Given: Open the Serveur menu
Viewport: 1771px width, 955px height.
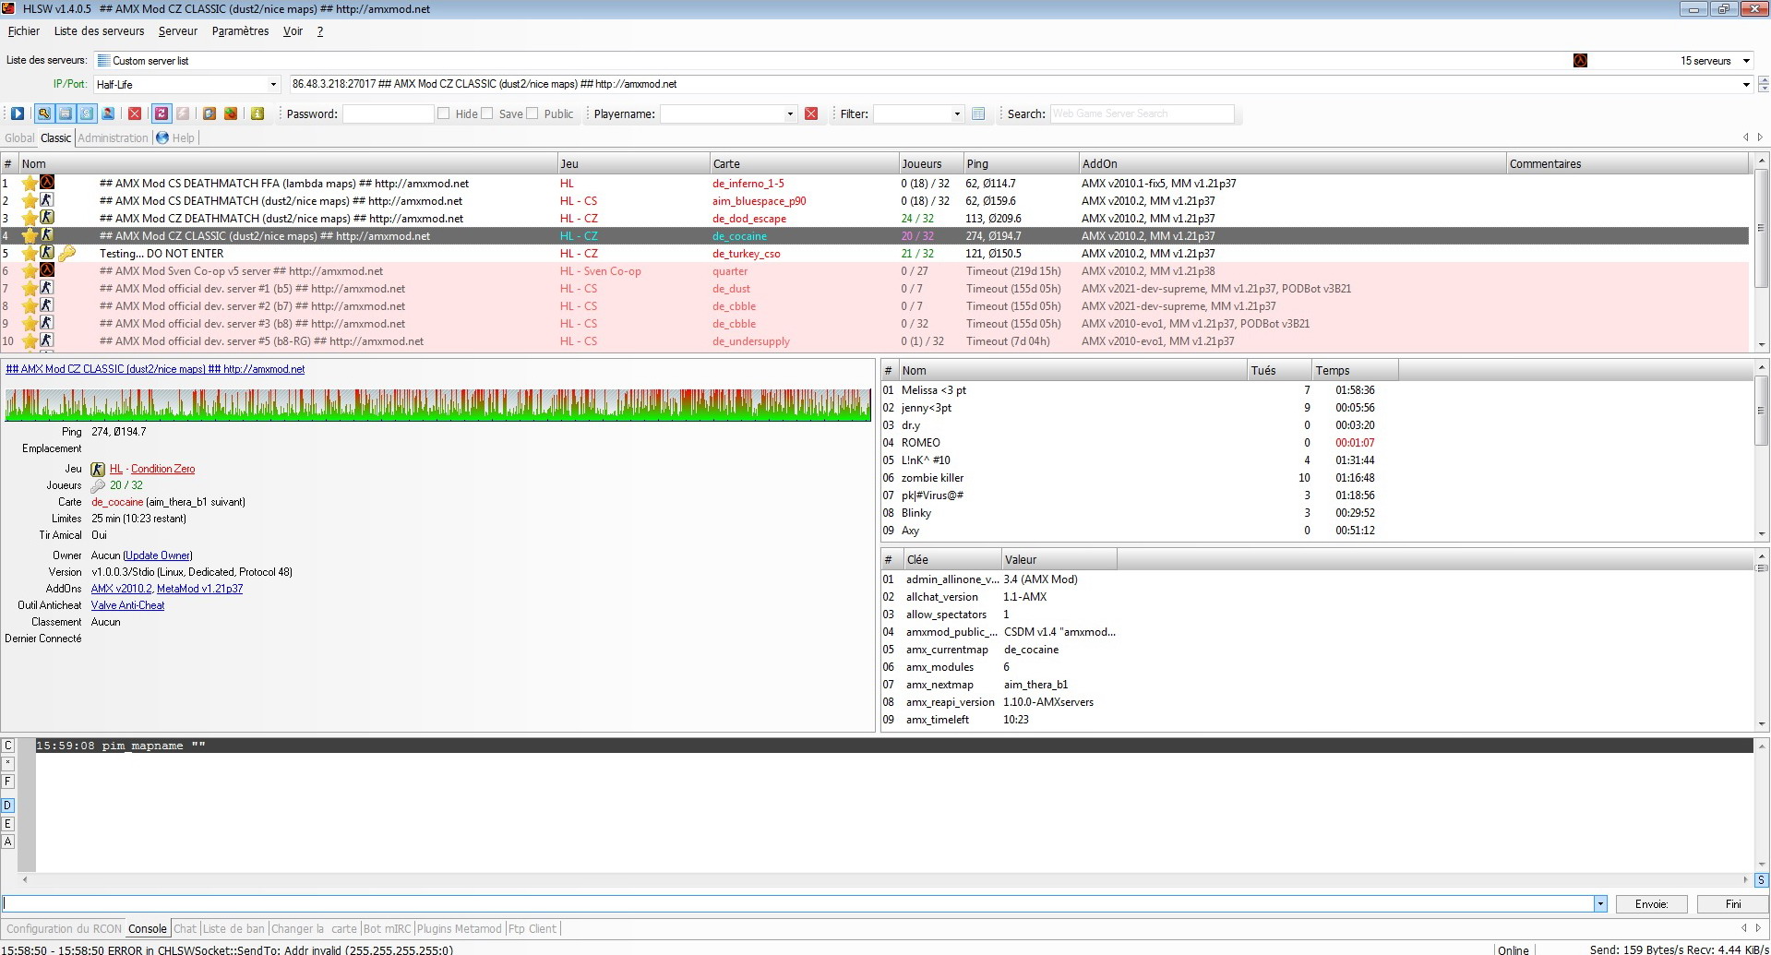Looking at the screenshot, I should click(177, 31).
